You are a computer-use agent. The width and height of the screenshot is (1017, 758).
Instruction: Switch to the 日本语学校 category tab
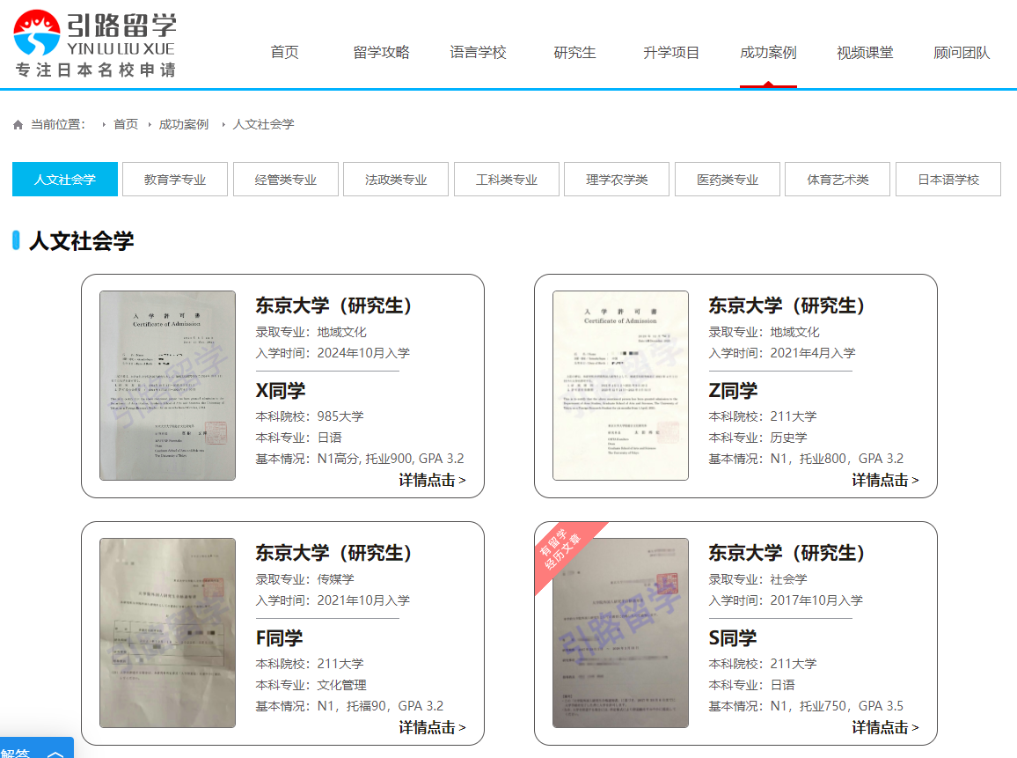coord(948,179)
